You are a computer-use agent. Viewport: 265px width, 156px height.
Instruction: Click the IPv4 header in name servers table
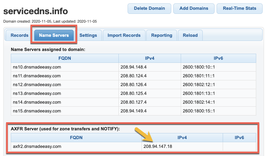tap(150, 58)
